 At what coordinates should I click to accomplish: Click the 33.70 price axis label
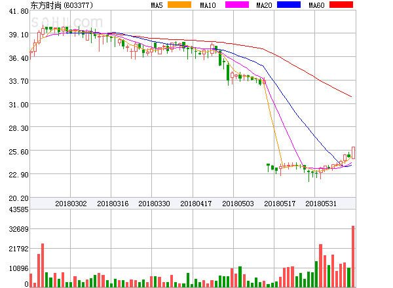[x=19, y=81]
